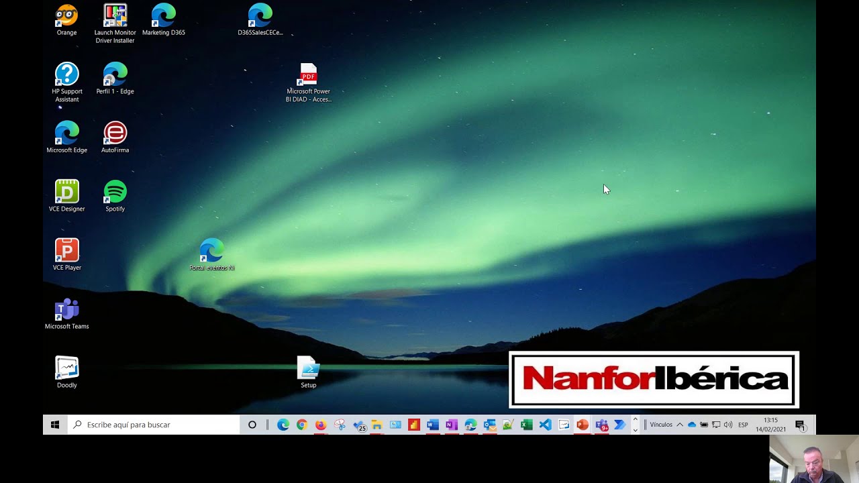Open the volume control in tray

pos(728,425)
